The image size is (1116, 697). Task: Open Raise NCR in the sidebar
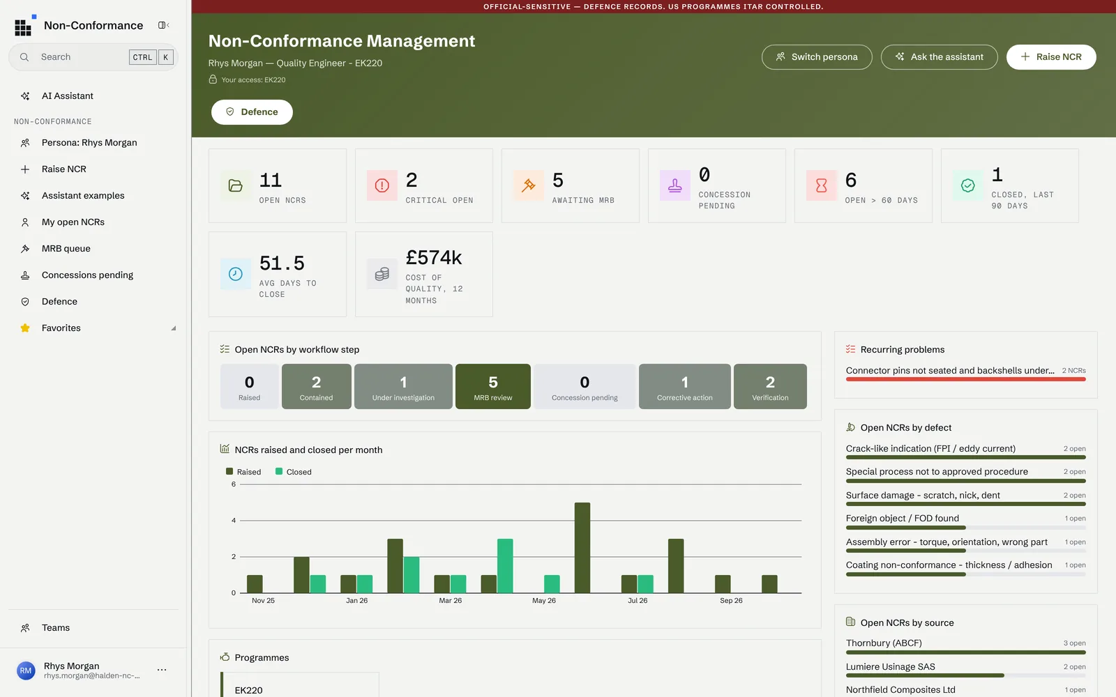tap(95, 169)
